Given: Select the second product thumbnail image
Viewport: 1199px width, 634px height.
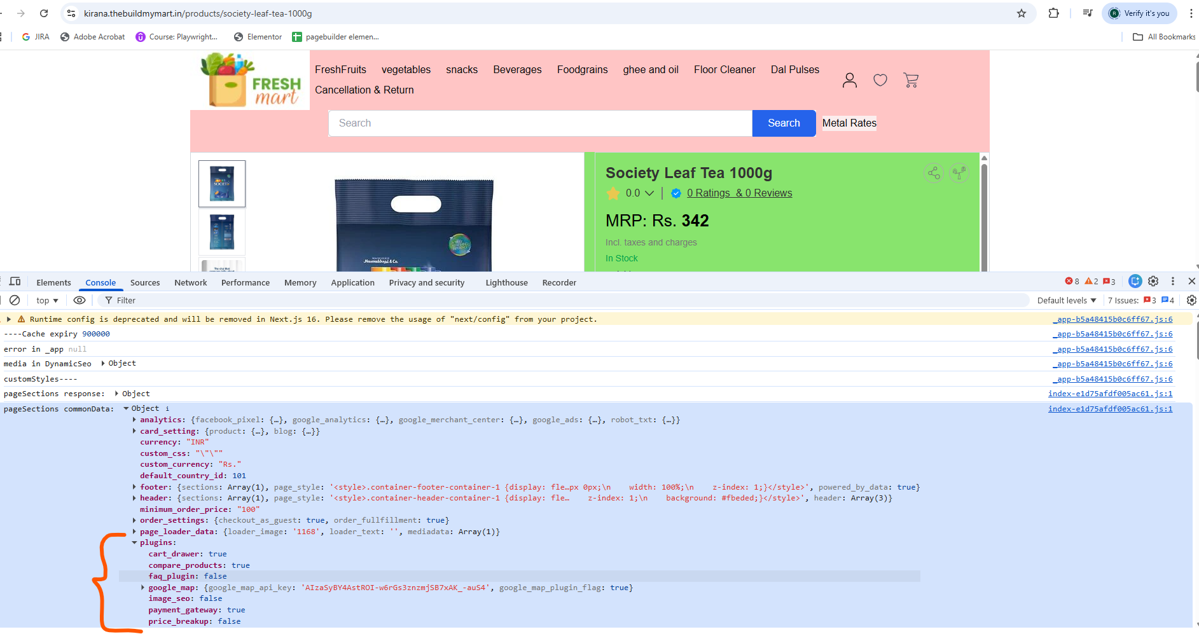Looking at the screenshot, I should (x=222, y=233).
